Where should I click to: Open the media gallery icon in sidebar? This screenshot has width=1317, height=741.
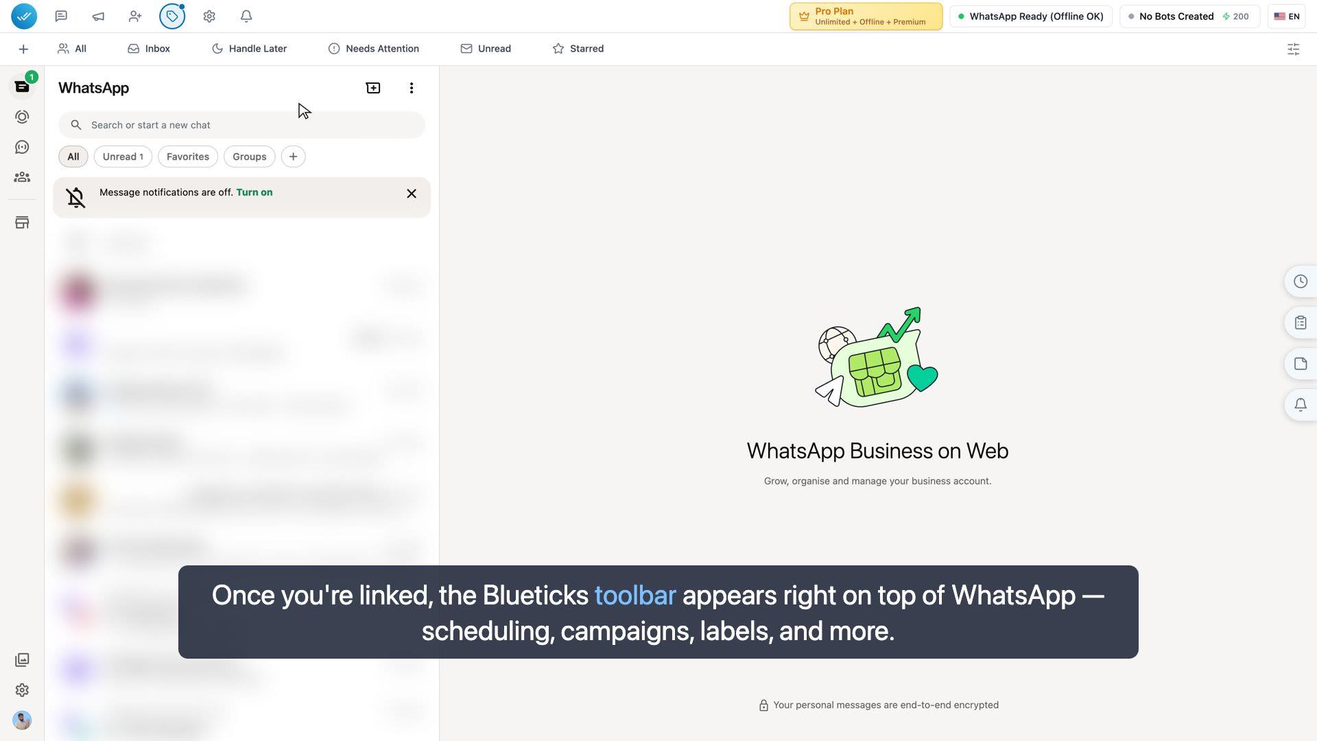pyautogui.click(x=22, y=659)
